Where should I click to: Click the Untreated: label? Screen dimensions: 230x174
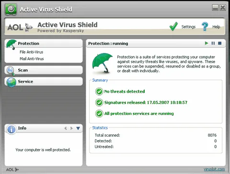[104, 147]
